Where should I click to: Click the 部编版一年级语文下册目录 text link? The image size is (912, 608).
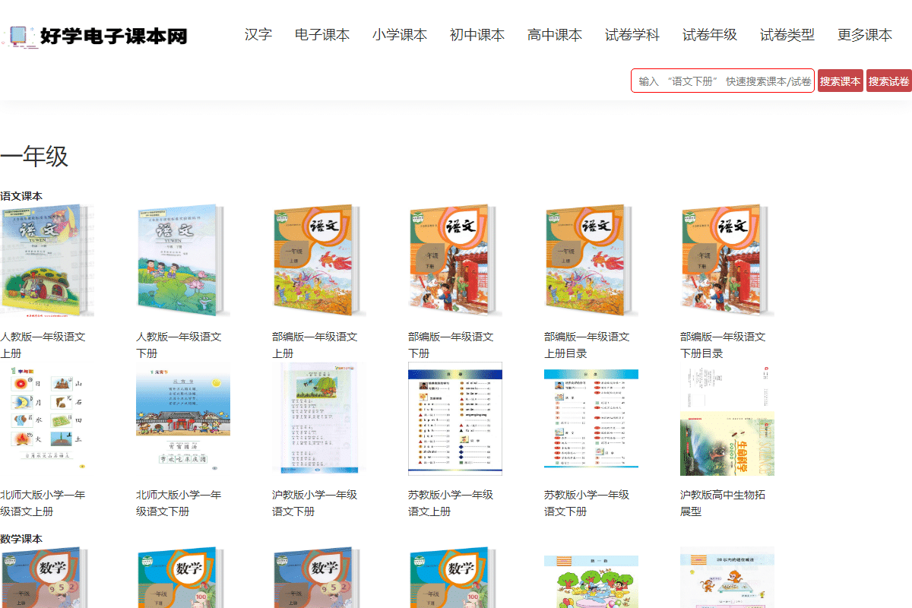[723, 345]
